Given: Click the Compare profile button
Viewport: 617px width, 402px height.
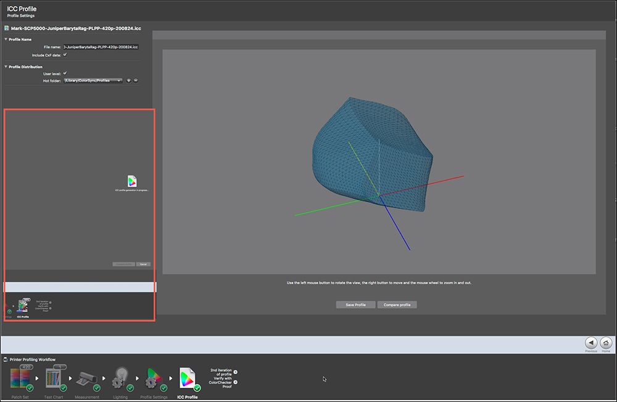Looking at the screenshot, I should pos(397,305).
